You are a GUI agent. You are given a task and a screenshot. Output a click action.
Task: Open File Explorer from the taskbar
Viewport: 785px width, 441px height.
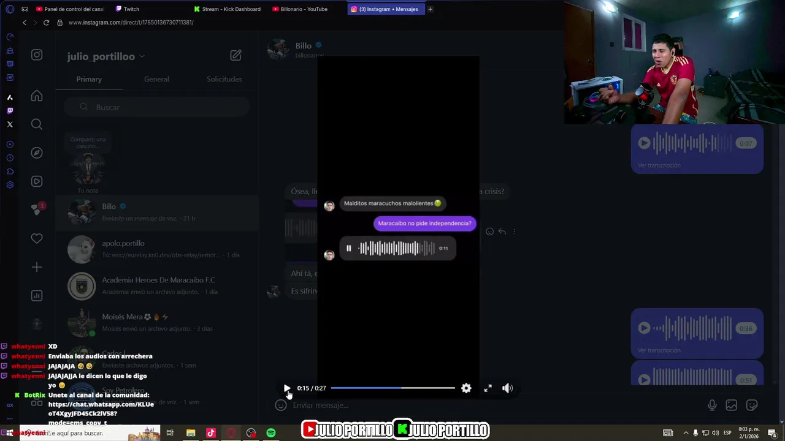tap(191, 433)
